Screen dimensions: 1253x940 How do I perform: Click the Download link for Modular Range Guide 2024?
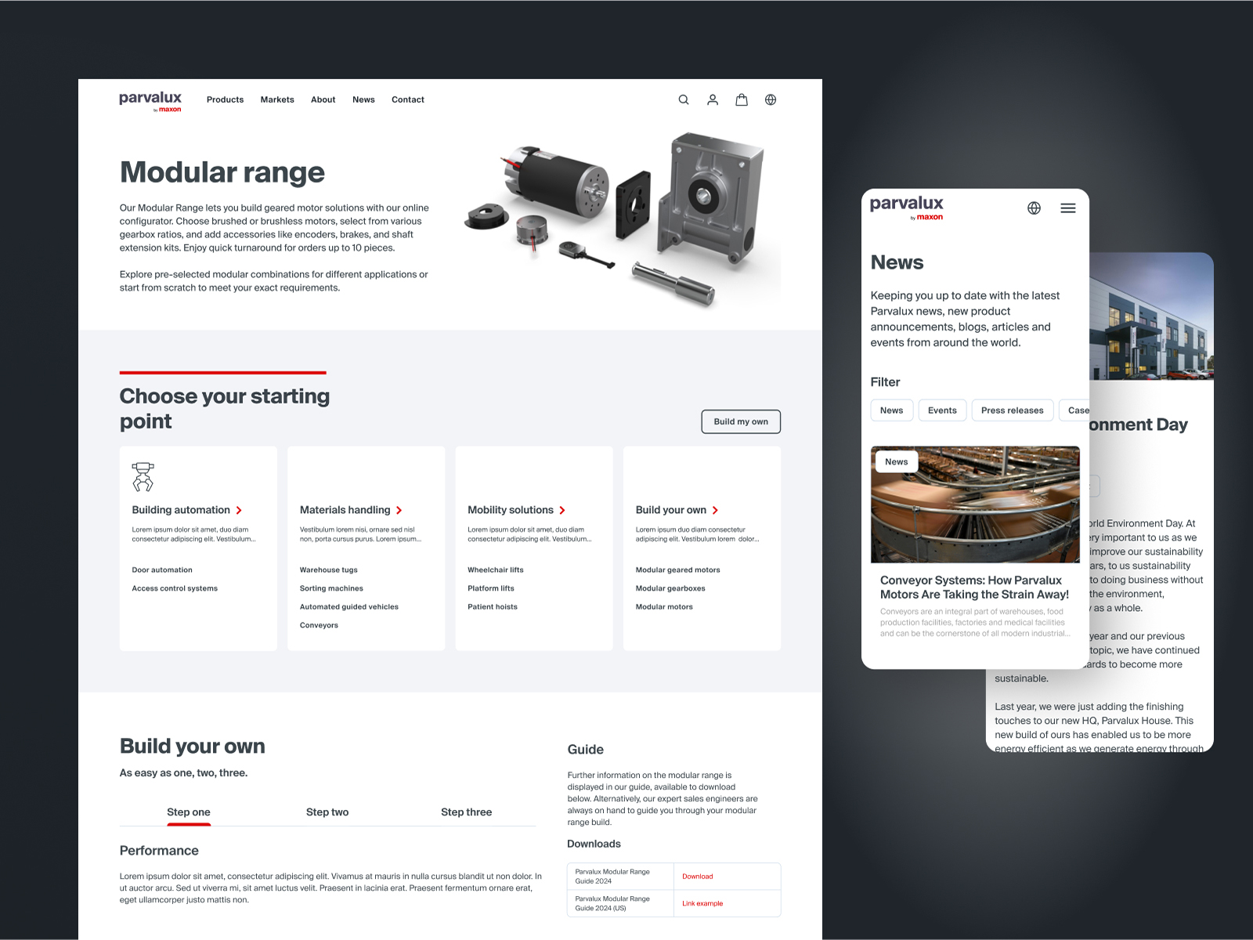pos(697,877)
